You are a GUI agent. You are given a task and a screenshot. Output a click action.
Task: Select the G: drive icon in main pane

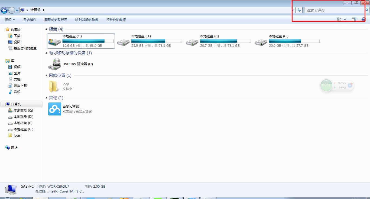[261, 42]
